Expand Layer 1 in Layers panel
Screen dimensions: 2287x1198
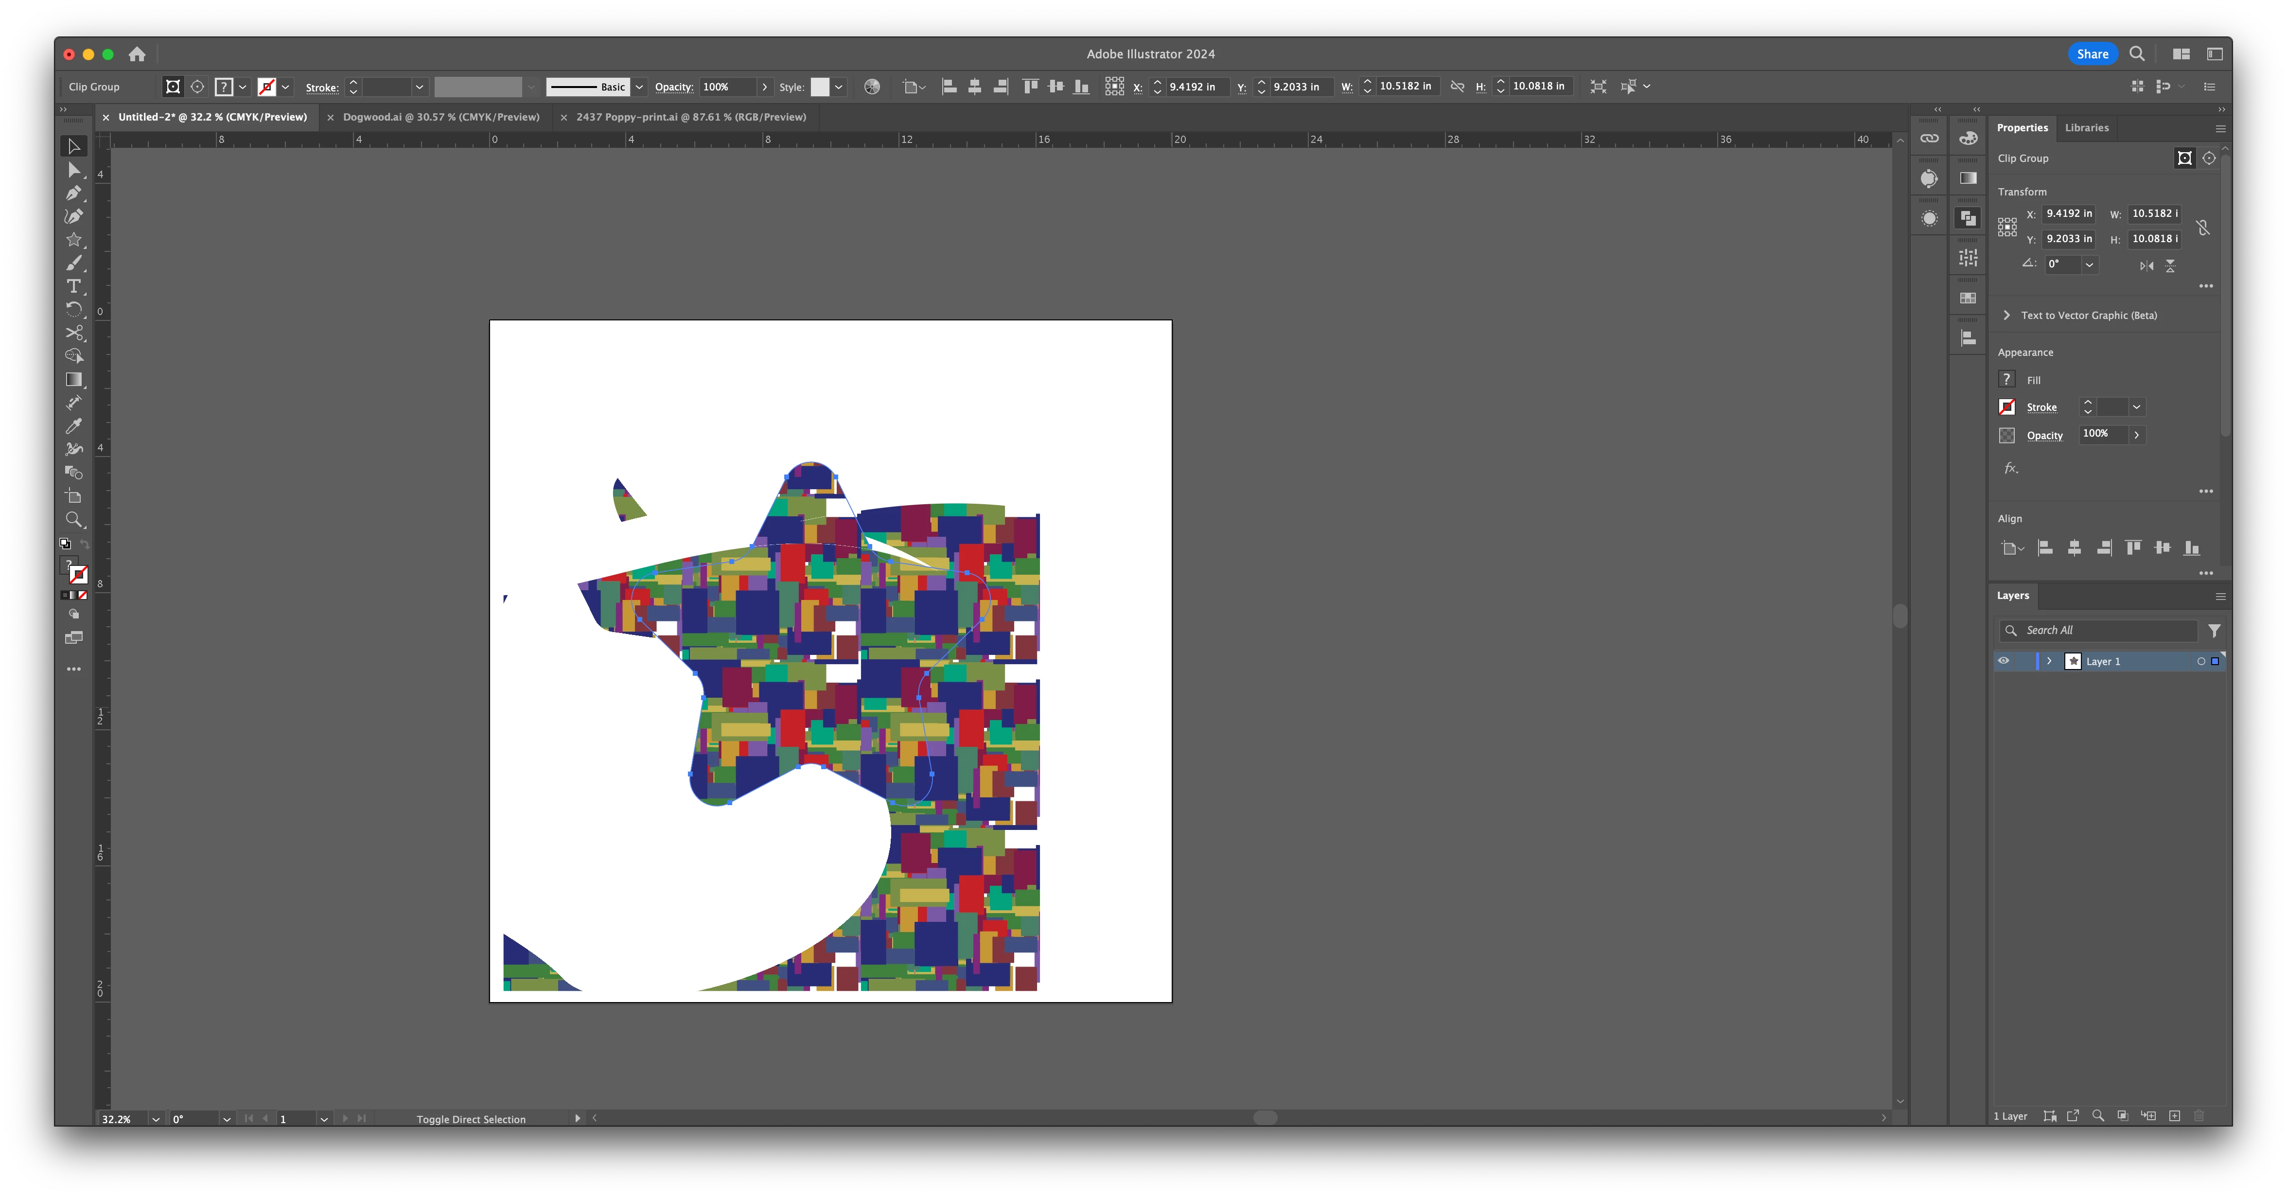(x=2049, y=661)
